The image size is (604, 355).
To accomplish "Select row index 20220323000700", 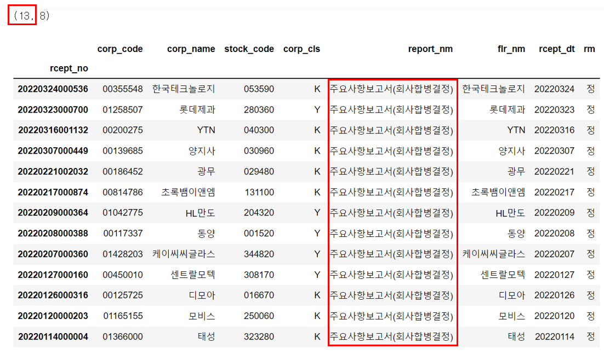I will (53, 110).
